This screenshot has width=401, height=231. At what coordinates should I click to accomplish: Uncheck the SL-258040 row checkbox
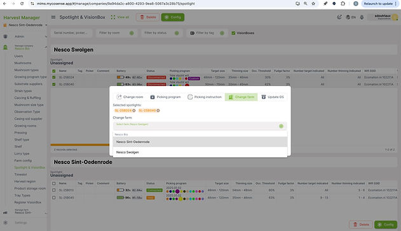54,84
